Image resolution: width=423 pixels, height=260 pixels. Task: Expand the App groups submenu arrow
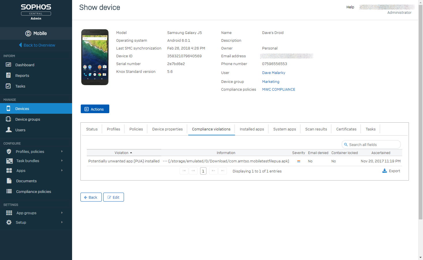tap(62, 213)
